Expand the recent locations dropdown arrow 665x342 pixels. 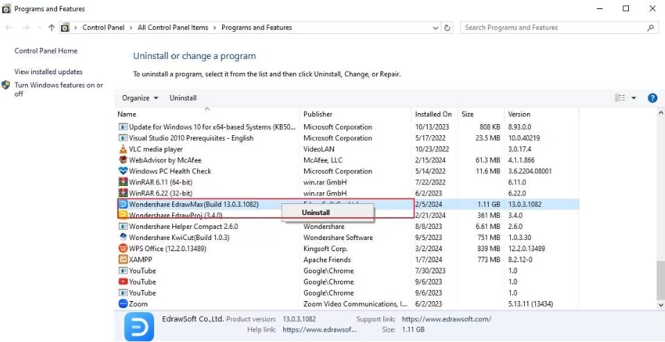(x=39, y=28)
